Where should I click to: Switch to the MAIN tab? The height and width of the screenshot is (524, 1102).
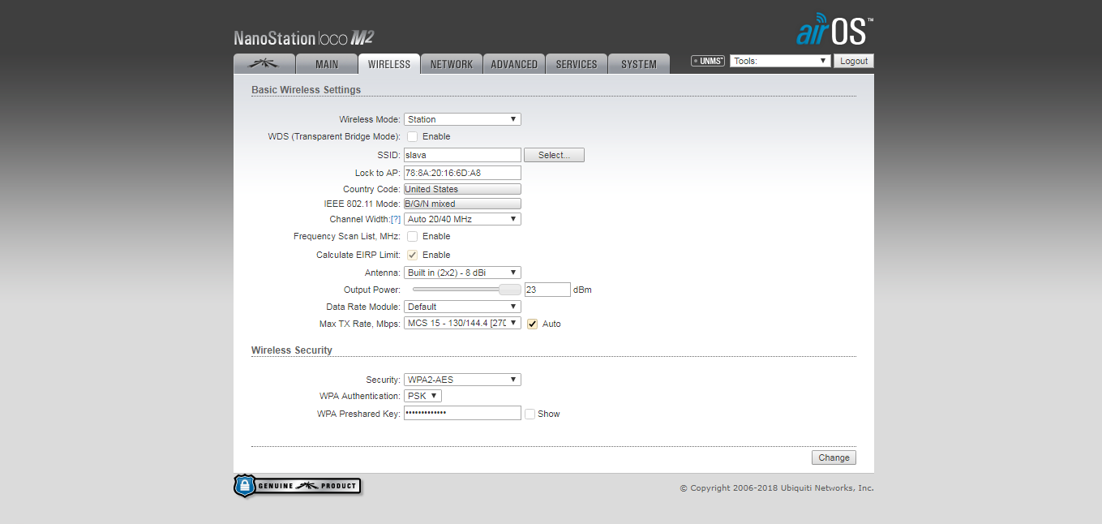326,64
